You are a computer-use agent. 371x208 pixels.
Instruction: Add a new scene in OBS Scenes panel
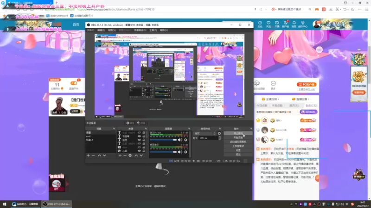point(88,156)
